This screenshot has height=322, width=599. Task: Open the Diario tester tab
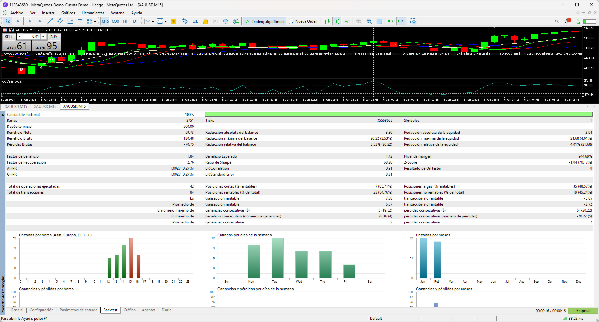coord(166,310)
